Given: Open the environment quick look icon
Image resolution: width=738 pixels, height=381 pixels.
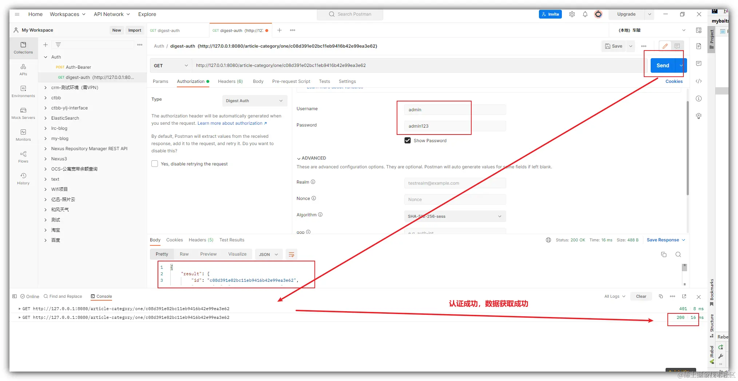Looking at the screenshot, I should click(699, 30).
